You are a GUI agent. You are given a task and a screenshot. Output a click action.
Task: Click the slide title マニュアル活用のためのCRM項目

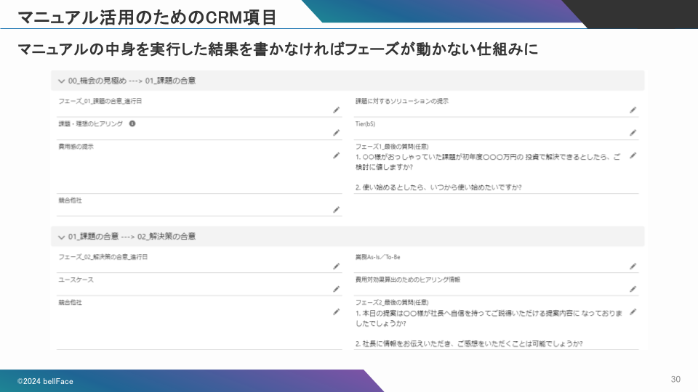146,15
